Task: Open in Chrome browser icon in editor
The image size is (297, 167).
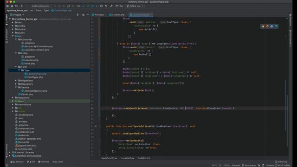Action: pos(263,26)
